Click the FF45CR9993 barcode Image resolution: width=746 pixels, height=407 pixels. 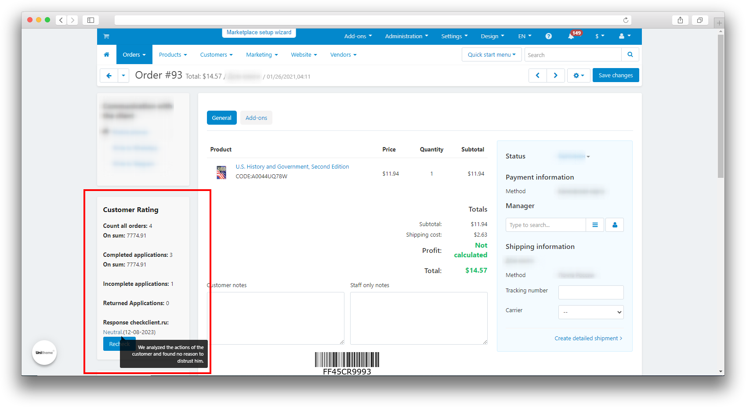(x=347, y=364)
